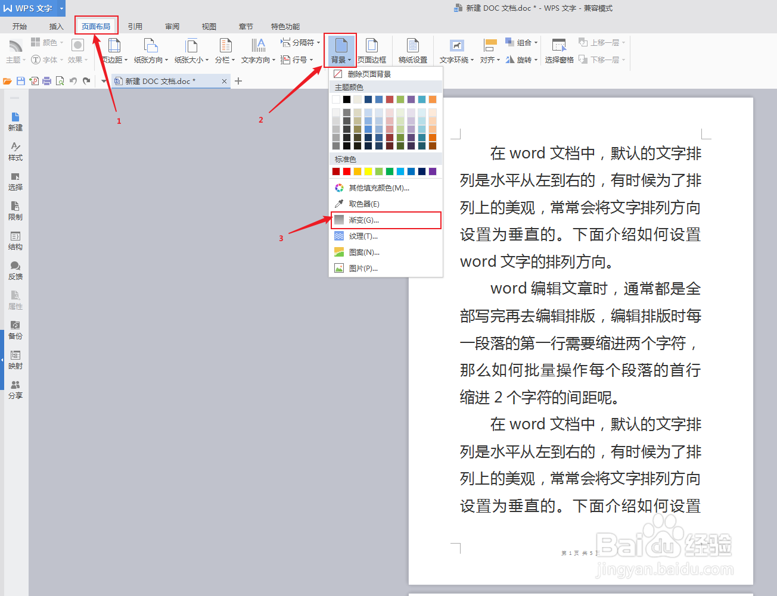Image resolution: width=777 pixels, height=596 pixels.
Task: Click the print preview icon
Action: coord(60,81)
